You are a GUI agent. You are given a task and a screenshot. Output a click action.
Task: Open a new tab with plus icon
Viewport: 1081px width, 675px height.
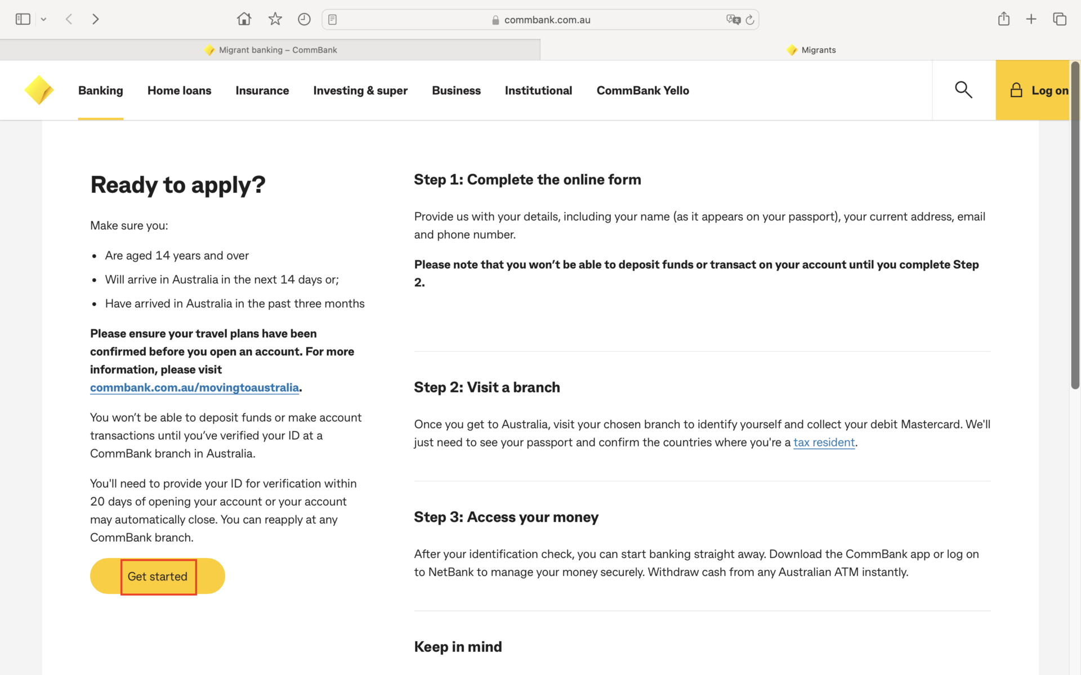pyautogui.click(x=1031, y=19)
